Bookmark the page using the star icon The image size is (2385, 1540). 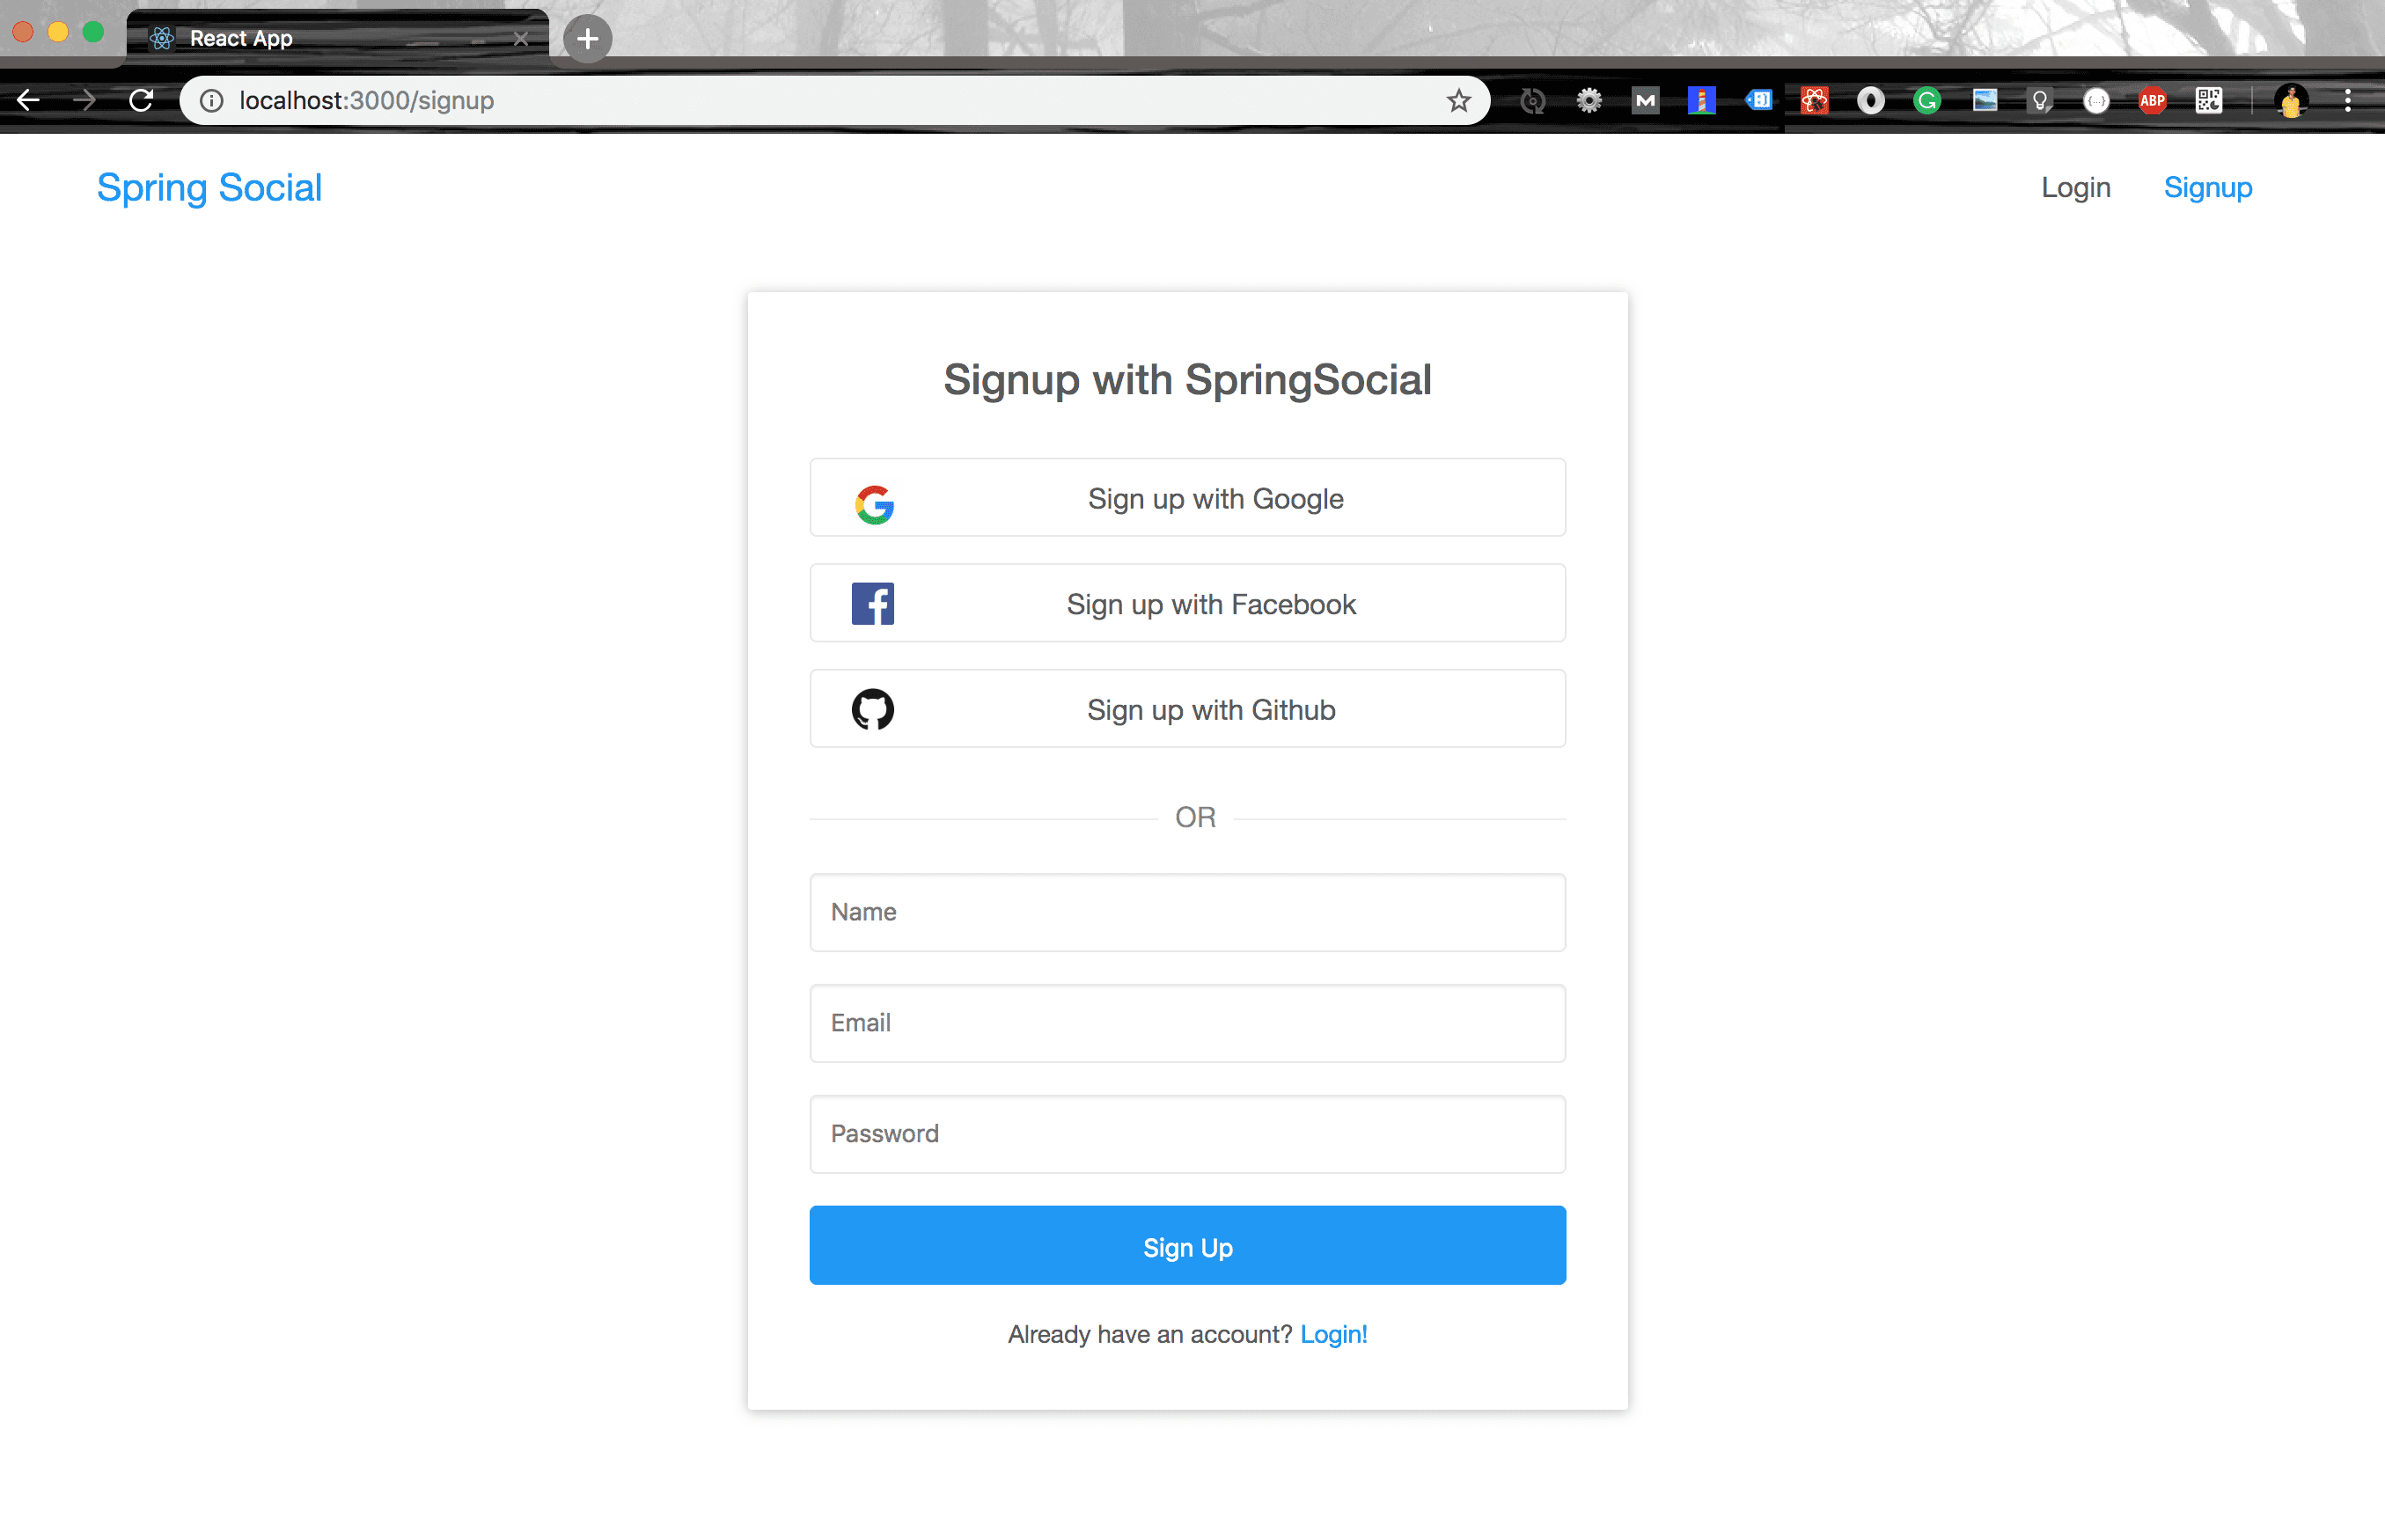pos(1459,100)
